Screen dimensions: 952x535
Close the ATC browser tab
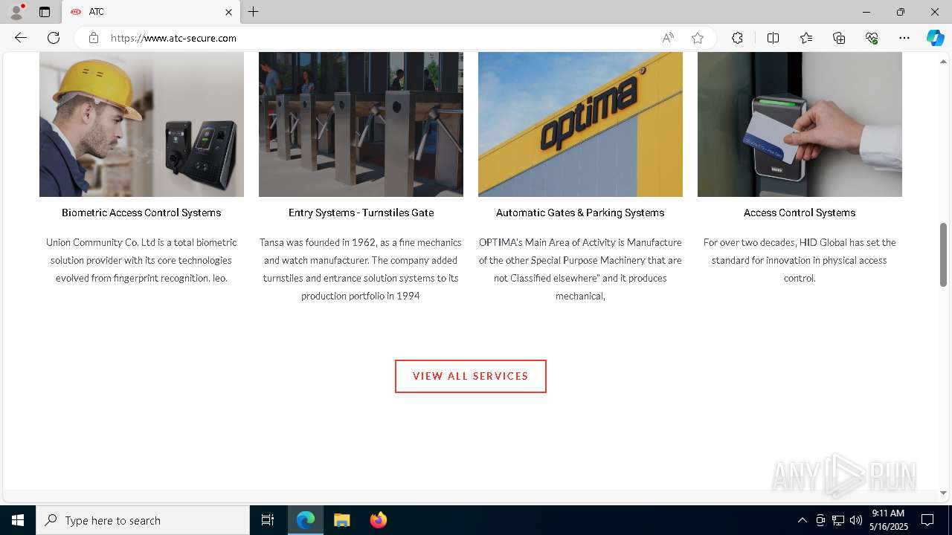click(228, 12)
